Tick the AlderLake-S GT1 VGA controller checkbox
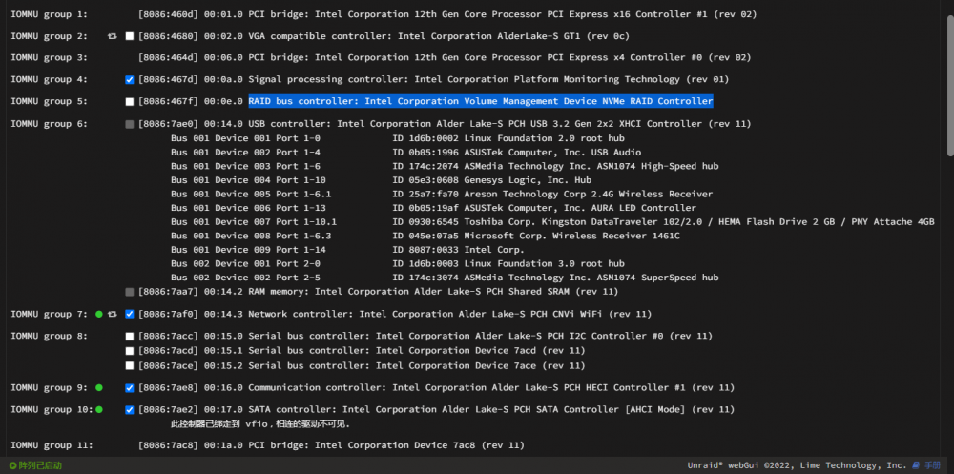Screen dimensions: 954x474 tap(130, 36)
